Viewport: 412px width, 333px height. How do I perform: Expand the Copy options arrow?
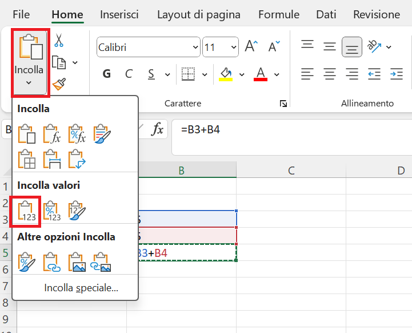coord(75,62)
